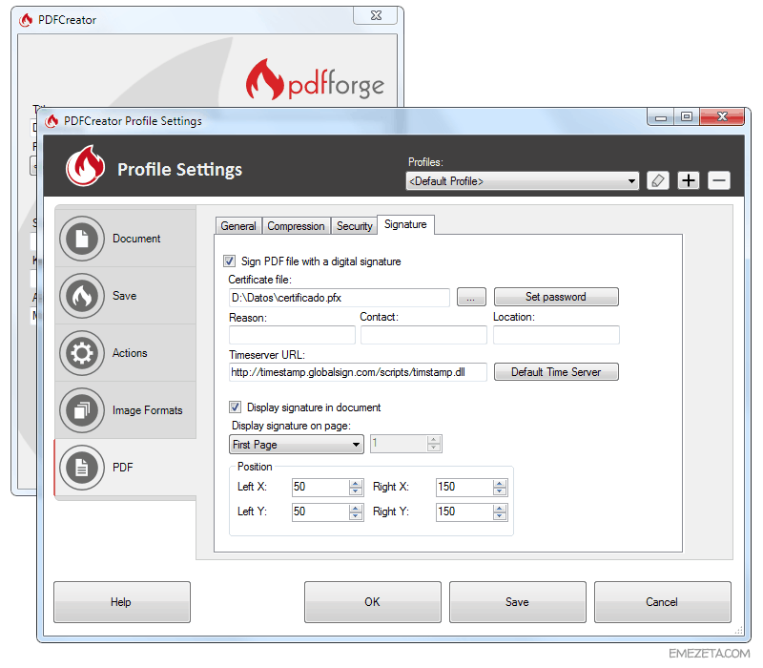The image size is (763, 668).
Task: Switch to the Compression tab
Action: (x=296, y=226)
